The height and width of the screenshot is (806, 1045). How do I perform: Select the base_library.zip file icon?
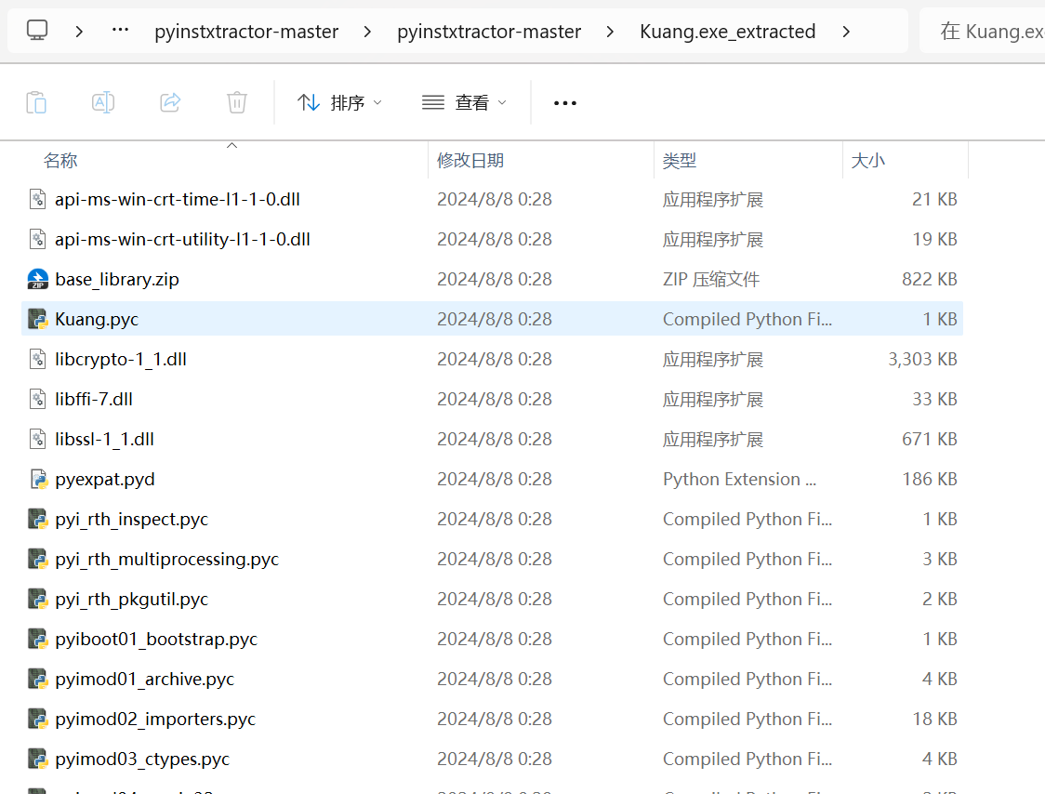38,279
